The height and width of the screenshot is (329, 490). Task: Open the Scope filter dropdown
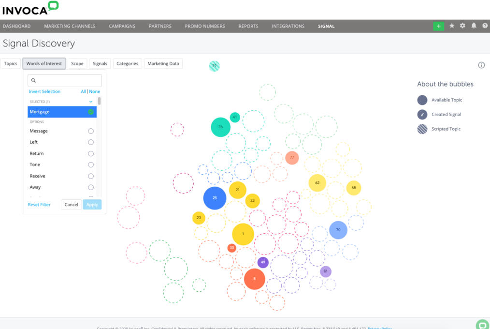pyautogui.click(x=77, y=63)
